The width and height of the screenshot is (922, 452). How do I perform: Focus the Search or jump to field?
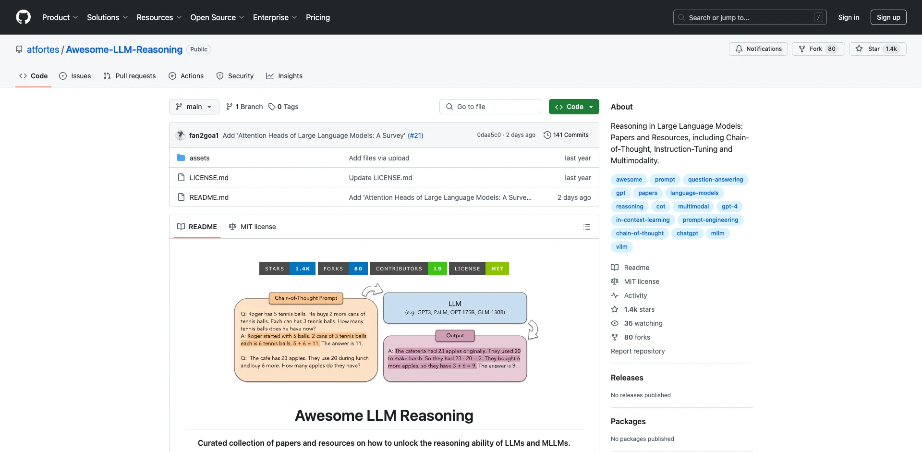tap(750, 17)
